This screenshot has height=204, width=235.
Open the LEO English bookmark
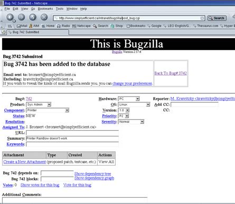click(x=176, y=26)
